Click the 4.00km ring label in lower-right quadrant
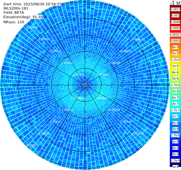 [138, 133]
